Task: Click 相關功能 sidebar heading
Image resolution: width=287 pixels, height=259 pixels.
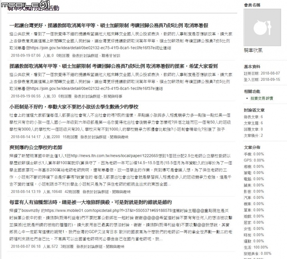Action: click(x=252, y=92)
